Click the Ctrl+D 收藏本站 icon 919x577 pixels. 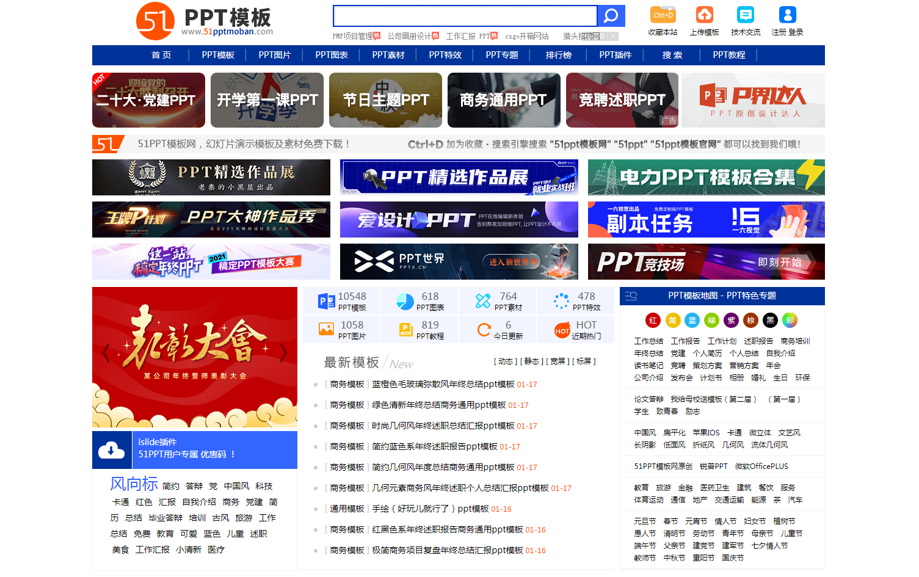pyautogui.click(x=663, y=15)
